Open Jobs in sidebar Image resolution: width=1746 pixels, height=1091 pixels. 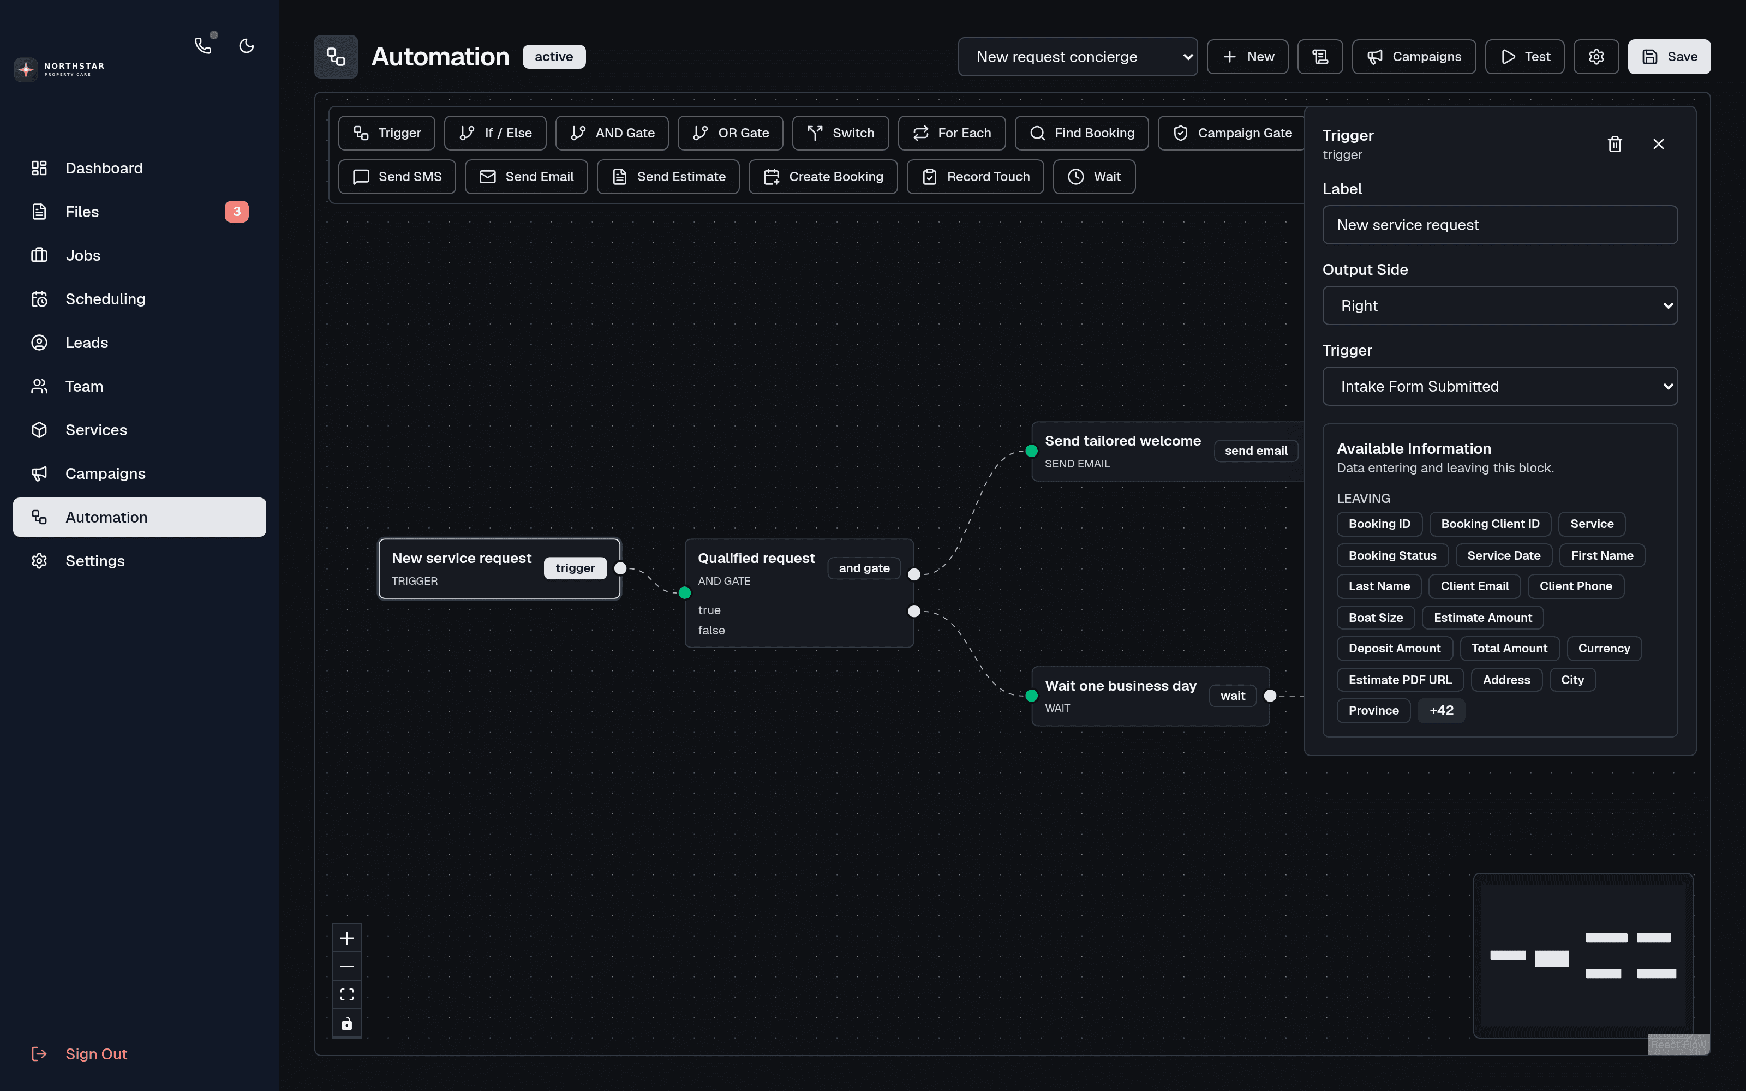pos(139,255)
